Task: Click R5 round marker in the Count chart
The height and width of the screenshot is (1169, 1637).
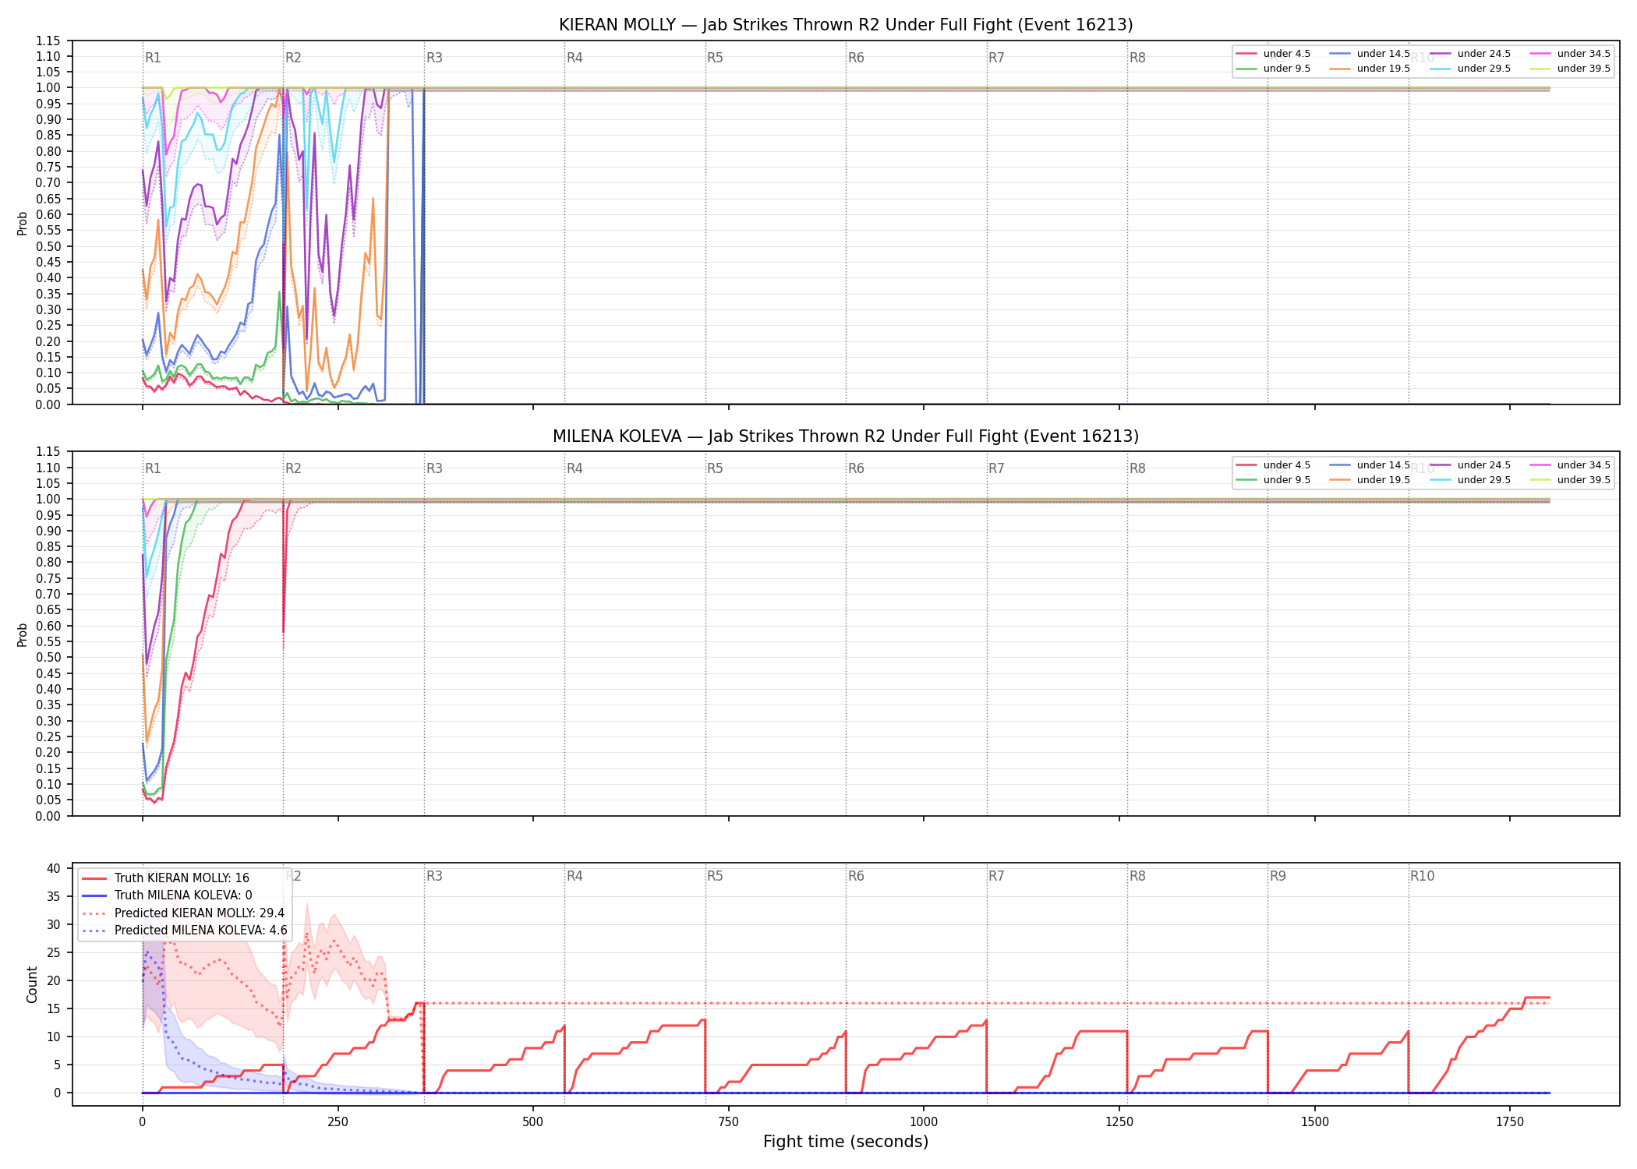Action: tap(715, 876)
